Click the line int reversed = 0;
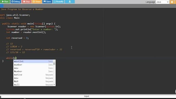176x99 pixels. coord(17,38)
